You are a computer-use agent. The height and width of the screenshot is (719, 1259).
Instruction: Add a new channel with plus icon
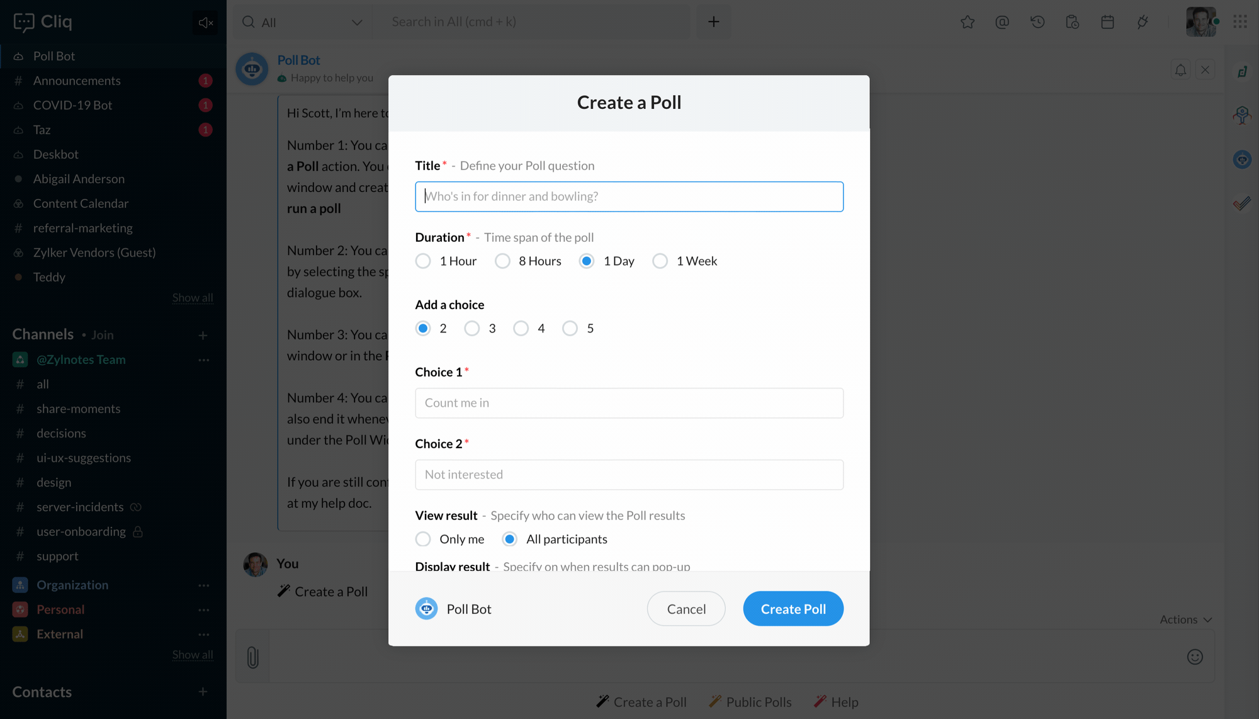point(203,336)
